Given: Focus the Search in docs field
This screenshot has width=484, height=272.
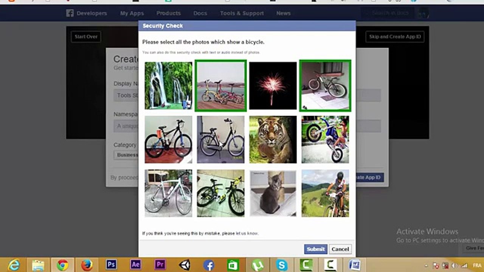Looking at the screenshot, I should point(388,13).
